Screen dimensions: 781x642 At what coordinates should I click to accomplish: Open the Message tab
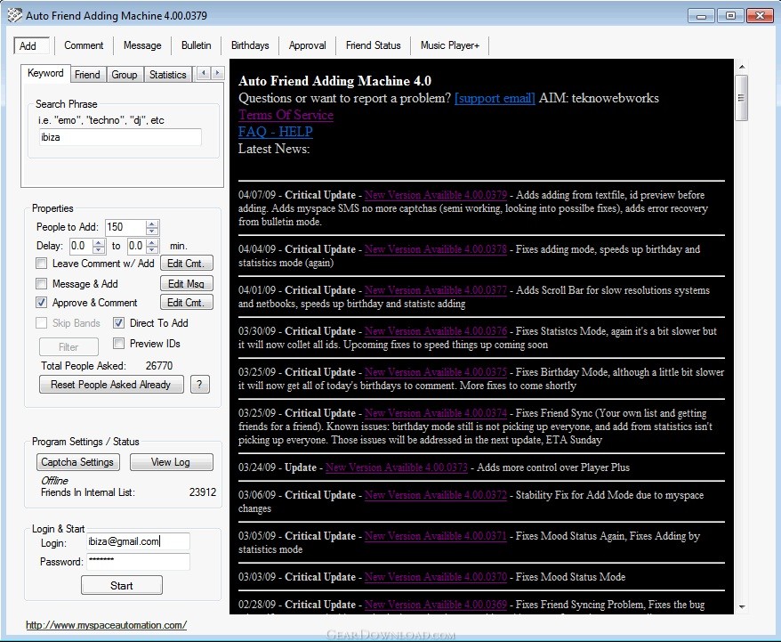(142, 45)
